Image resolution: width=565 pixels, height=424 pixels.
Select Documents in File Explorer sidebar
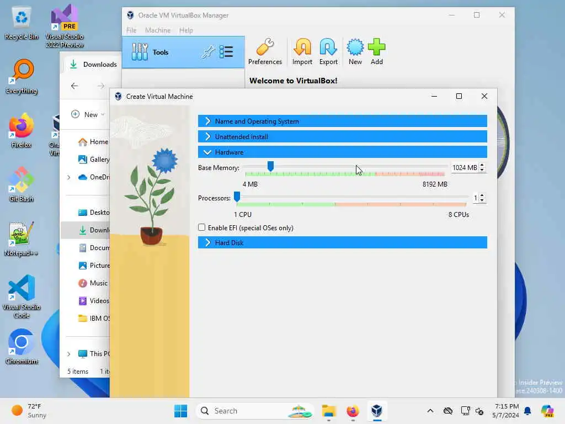[x=94, y=248]
